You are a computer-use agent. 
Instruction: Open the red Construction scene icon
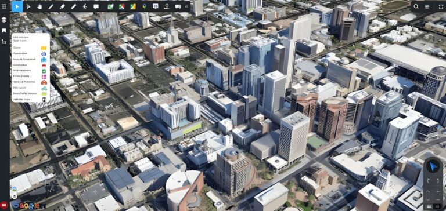[44, 65]
